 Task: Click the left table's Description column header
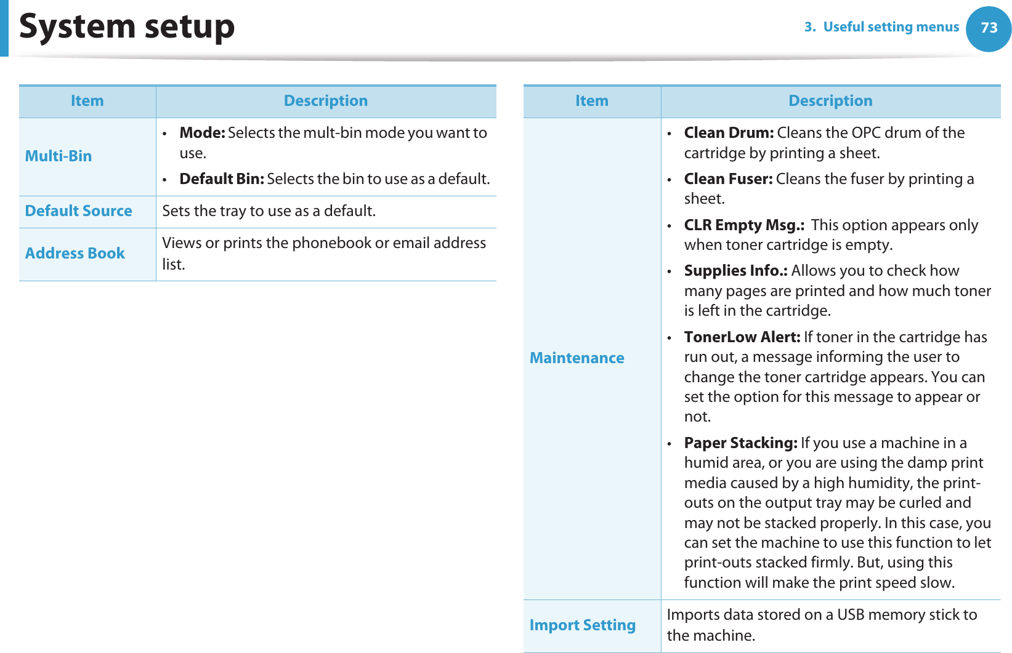point(325,101)
